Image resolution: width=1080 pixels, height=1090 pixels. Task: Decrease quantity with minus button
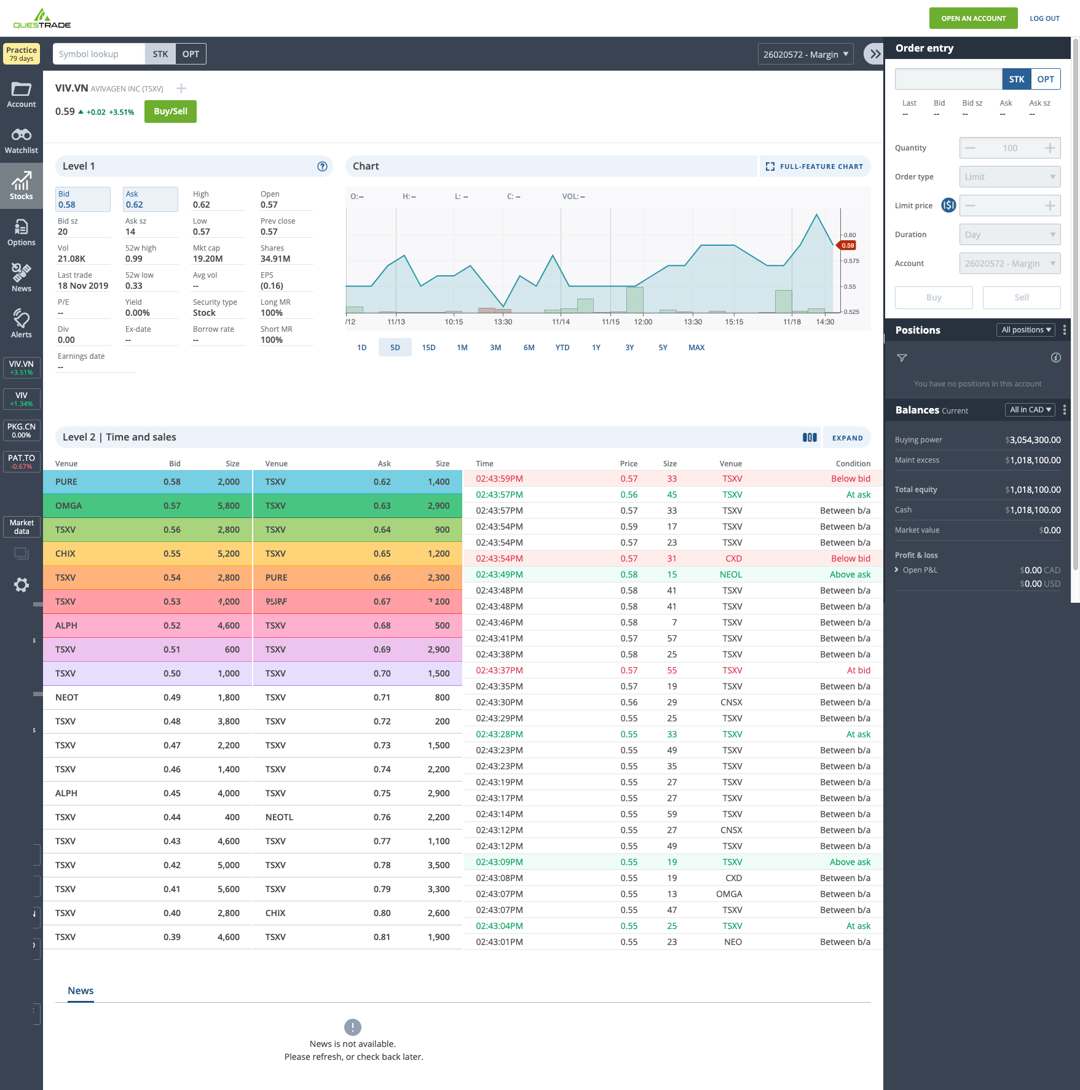tap(971, 148)
